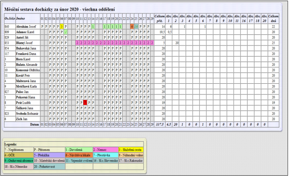Click the Celkem přít. column header
Viewport: 289px width, 176px height.
pos(160,18)
